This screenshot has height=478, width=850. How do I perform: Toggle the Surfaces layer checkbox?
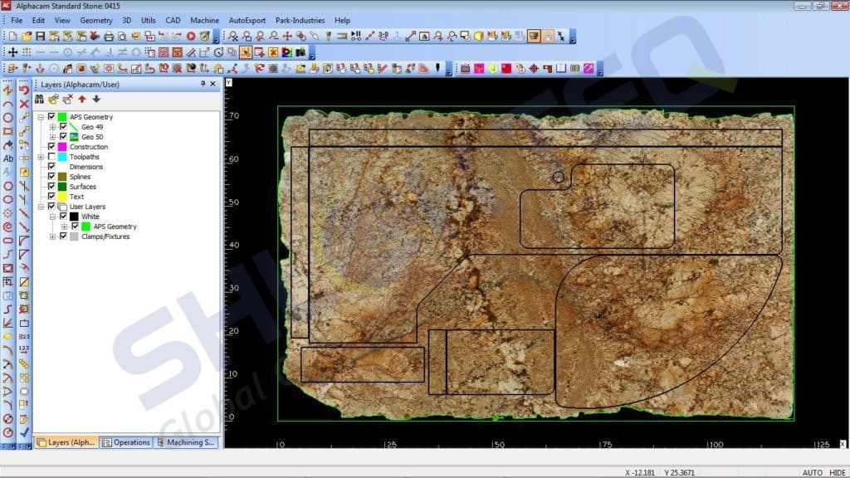(51, 187)
